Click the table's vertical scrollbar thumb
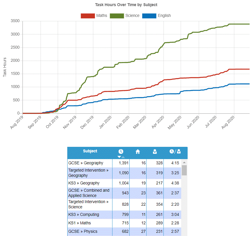The image size is (252, 236). (184, 170)
